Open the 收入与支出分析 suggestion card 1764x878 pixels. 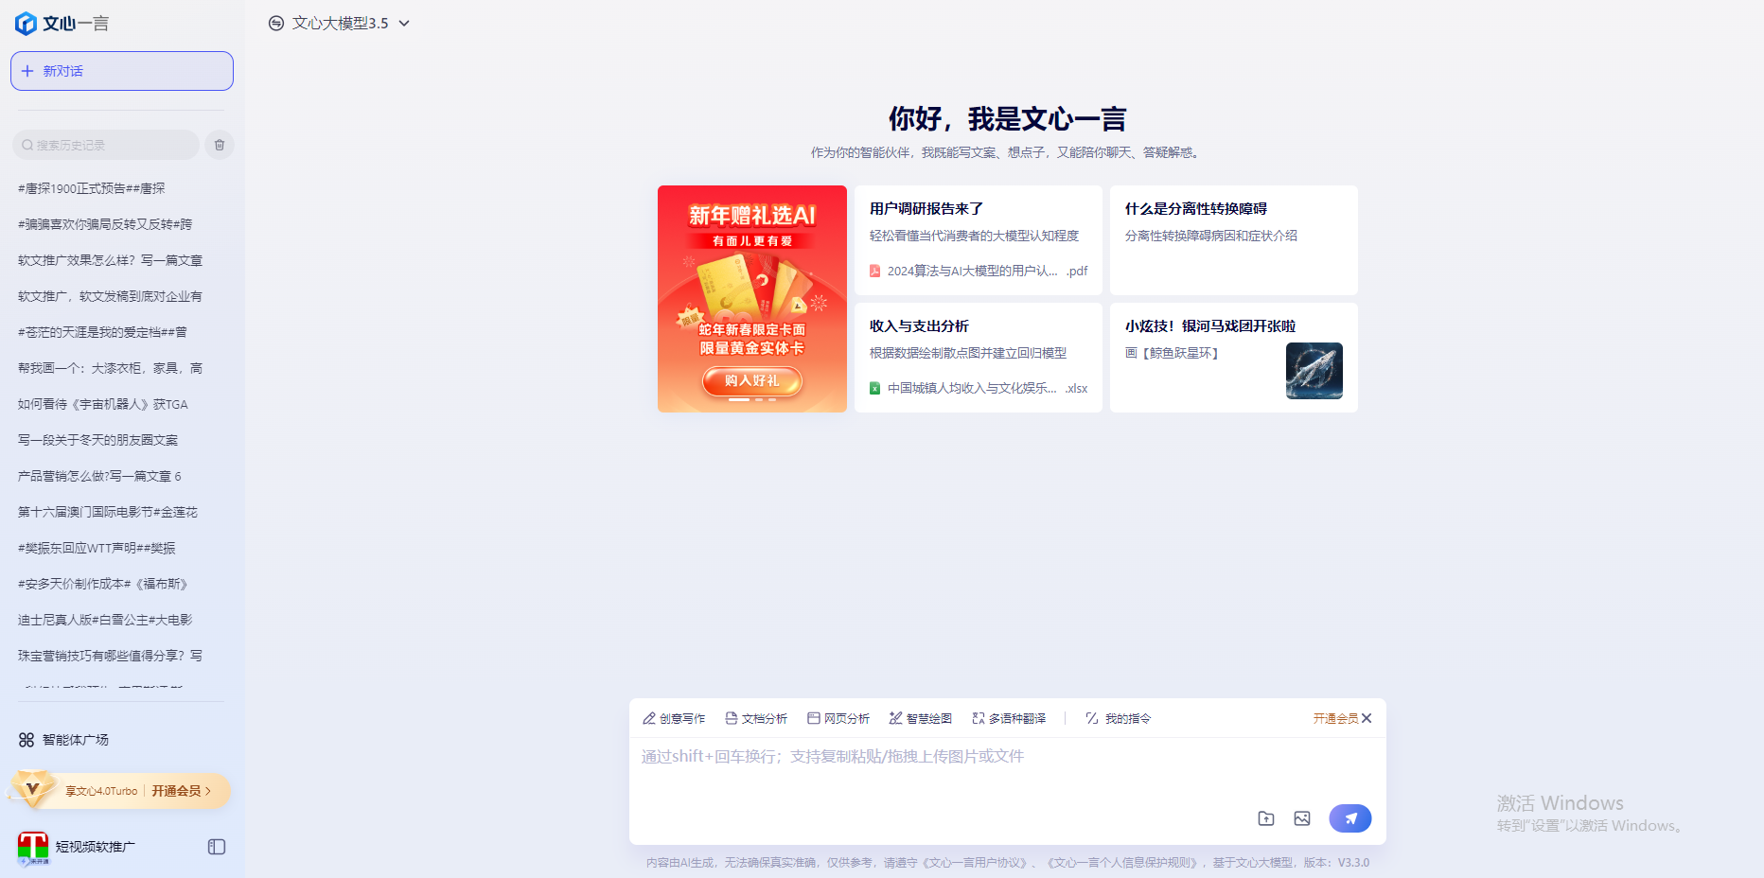[979, 358]
